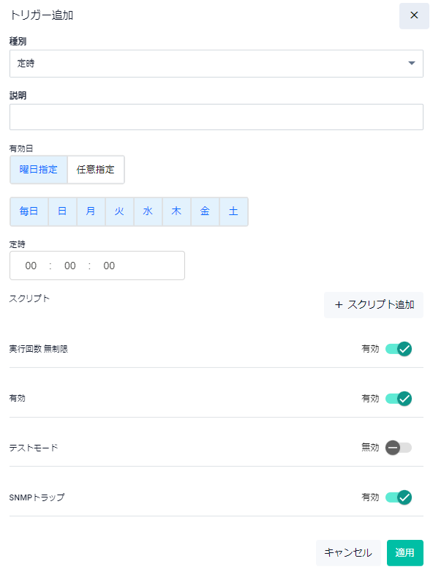This screenshot has height=575, width=433.
Task: Select the 曜日指定 tab
Action: tap(39, 170)
